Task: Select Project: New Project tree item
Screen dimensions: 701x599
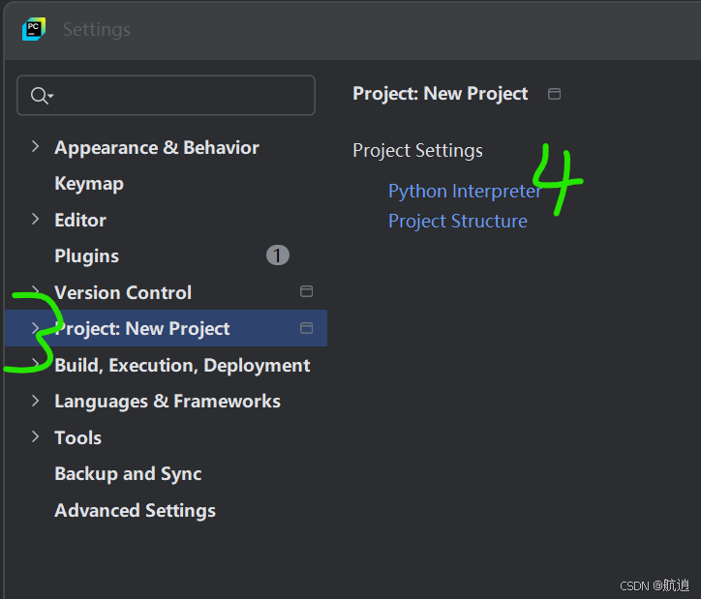Action: click(142, 328)
